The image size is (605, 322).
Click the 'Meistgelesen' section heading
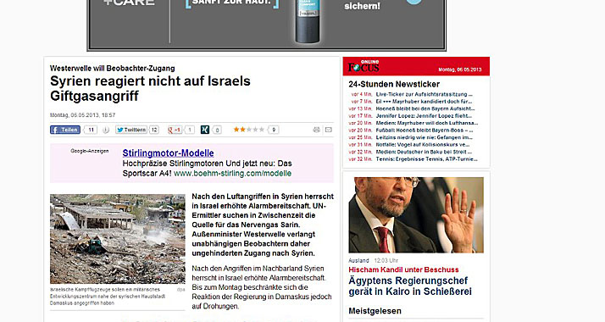pyautogui.click(x=375, y=311)
